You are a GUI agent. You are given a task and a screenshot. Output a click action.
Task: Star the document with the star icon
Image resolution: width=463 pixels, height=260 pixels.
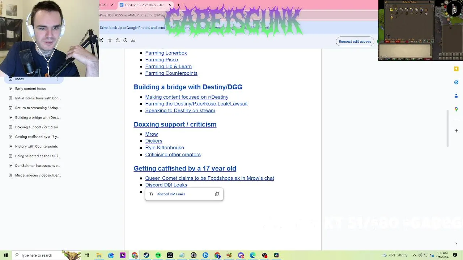point(110,40)
